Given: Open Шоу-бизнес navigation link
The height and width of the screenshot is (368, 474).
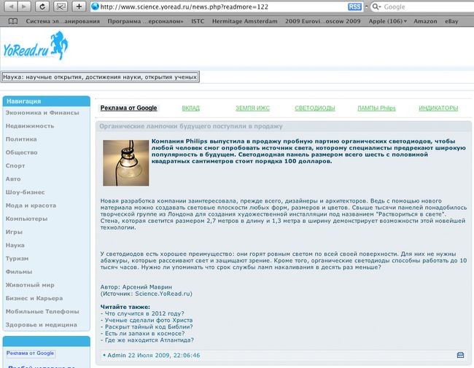Looking at the screenshot, I should click(x=25, y=192).
